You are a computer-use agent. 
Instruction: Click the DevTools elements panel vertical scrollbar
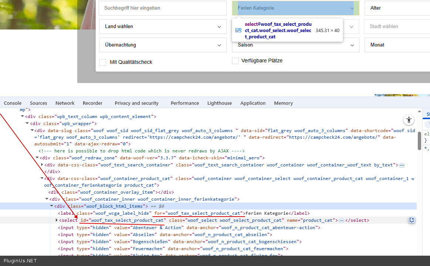point(419,140)
